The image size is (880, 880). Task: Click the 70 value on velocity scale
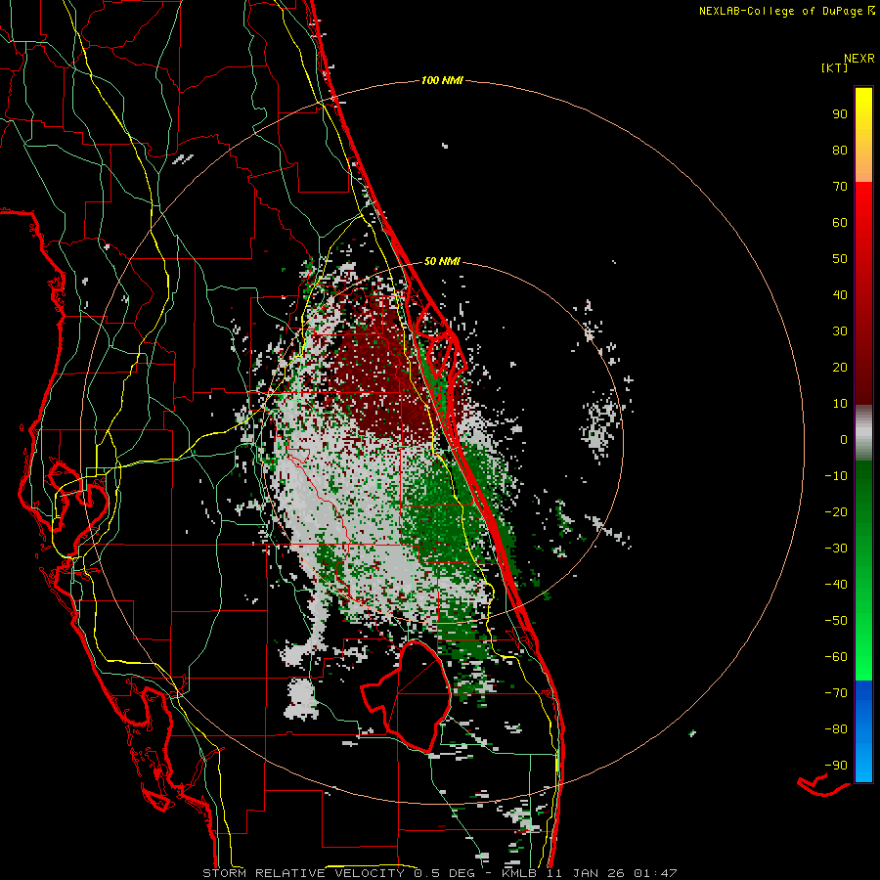[x=840, y=187]
